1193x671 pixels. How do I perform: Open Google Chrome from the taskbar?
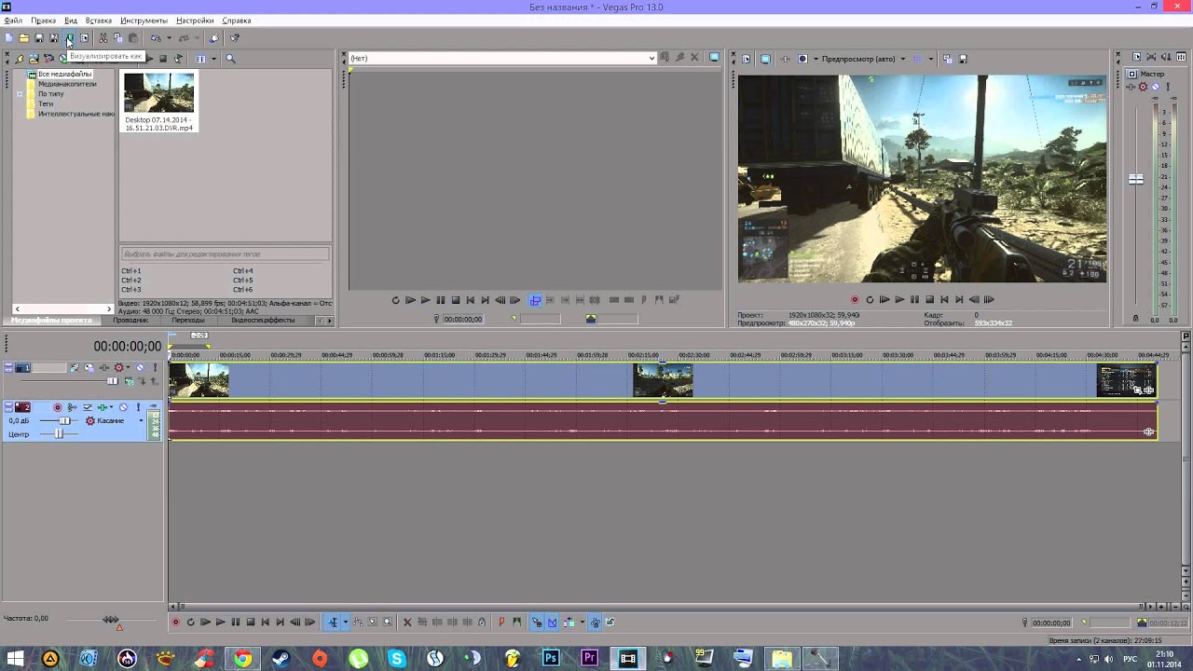tap(242, 659)
